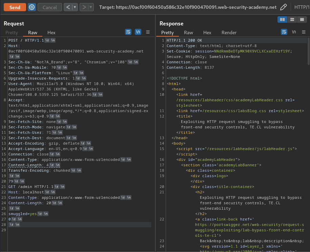This screenshot has height=252, width=310.
Task: Click 'Content-Length: 4' header line
Action: pyautogui.click(x=28, y=165)
